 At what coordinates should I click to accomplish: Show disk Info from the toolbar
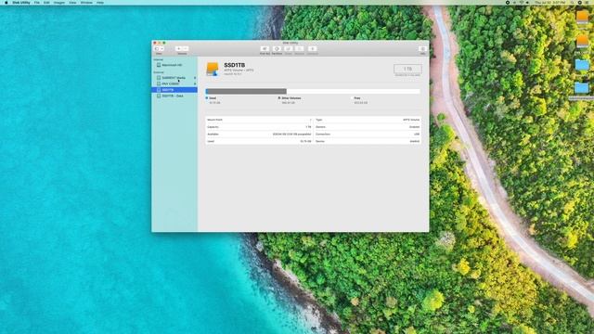pyautogui.click(x=422, y=49)
